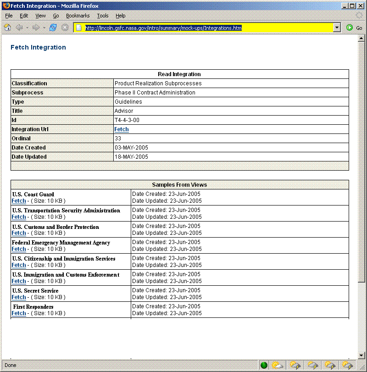Click the "U.S. Coast Guard" name
This screenshot has height=372, width=367.
(x=33, y=194)
